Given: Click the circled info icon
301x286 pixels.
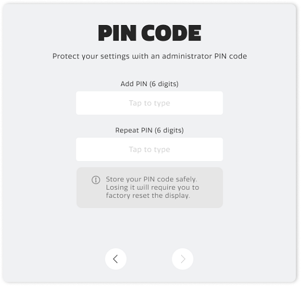Looking at the screenshot, I should pos(96,180).
